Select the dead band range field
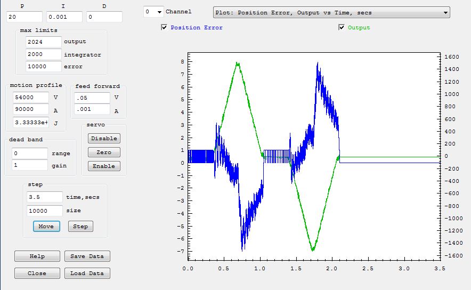471x290 pixels. click(30, 153)
